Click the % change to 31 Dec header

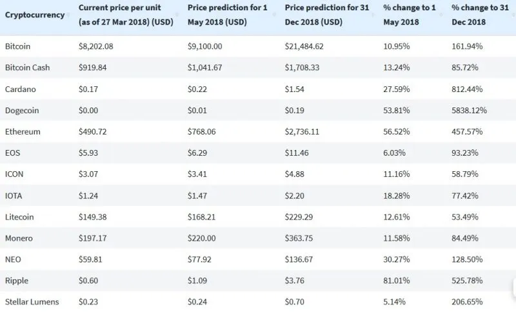tap(479, 15)
